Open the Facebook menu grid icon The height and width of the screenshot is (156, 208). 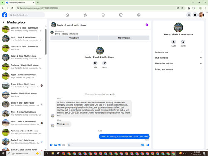pyautogui.click(x=189, y=15)
